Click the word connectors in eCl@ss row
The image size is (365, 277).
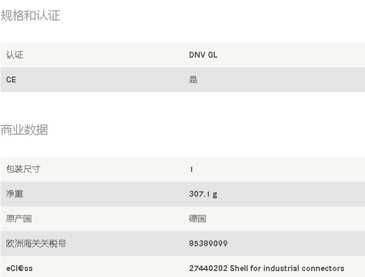click(x=323, y=268)
